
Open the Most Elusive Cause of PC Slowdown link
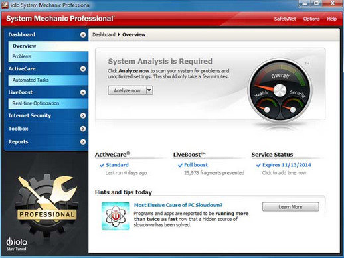point(178,205)
